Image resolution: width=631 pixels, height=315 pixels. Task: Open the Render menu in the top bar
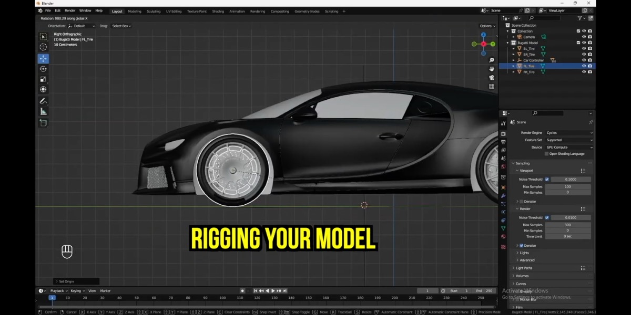point(69,10)
